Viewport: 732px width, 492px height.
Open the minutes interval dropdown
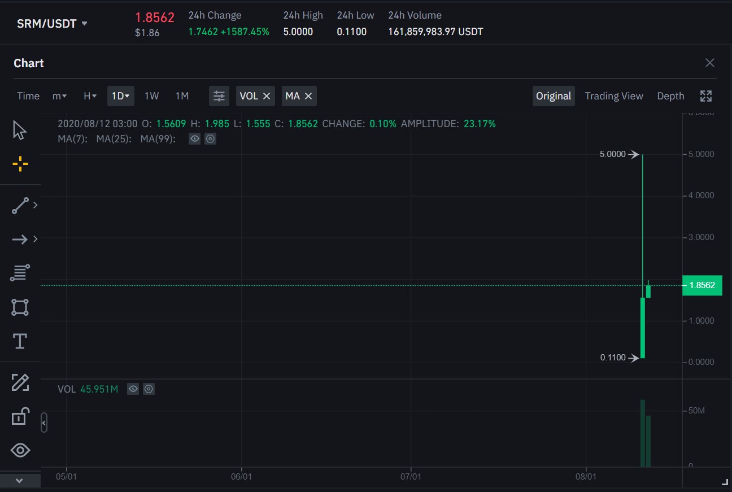point(59,96)
